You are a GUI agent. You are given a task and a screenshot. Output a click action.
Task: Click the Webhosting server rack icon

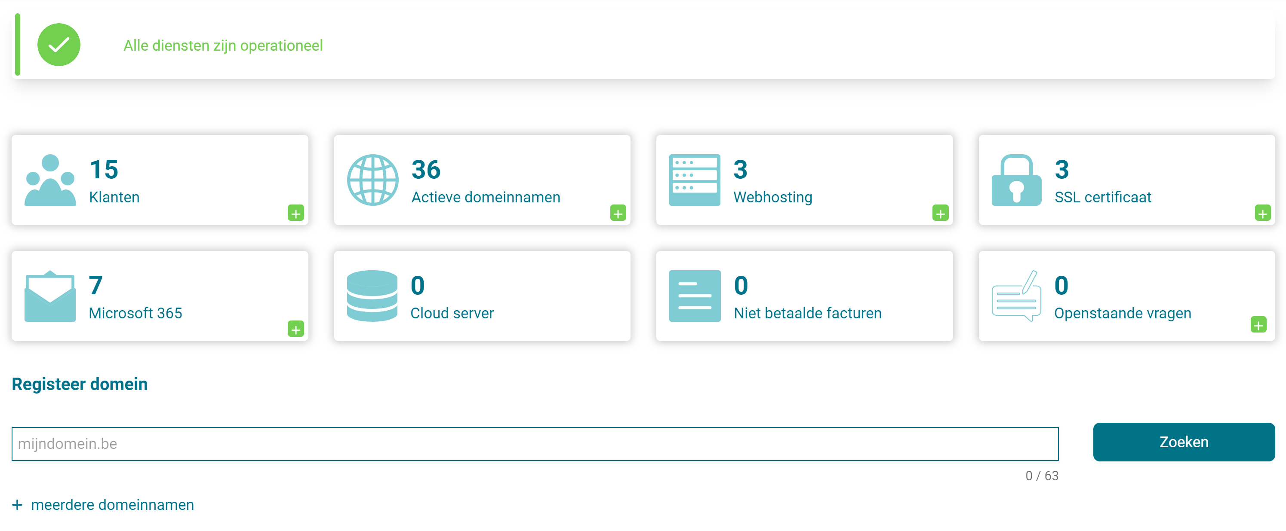click(x=695, y=180)
